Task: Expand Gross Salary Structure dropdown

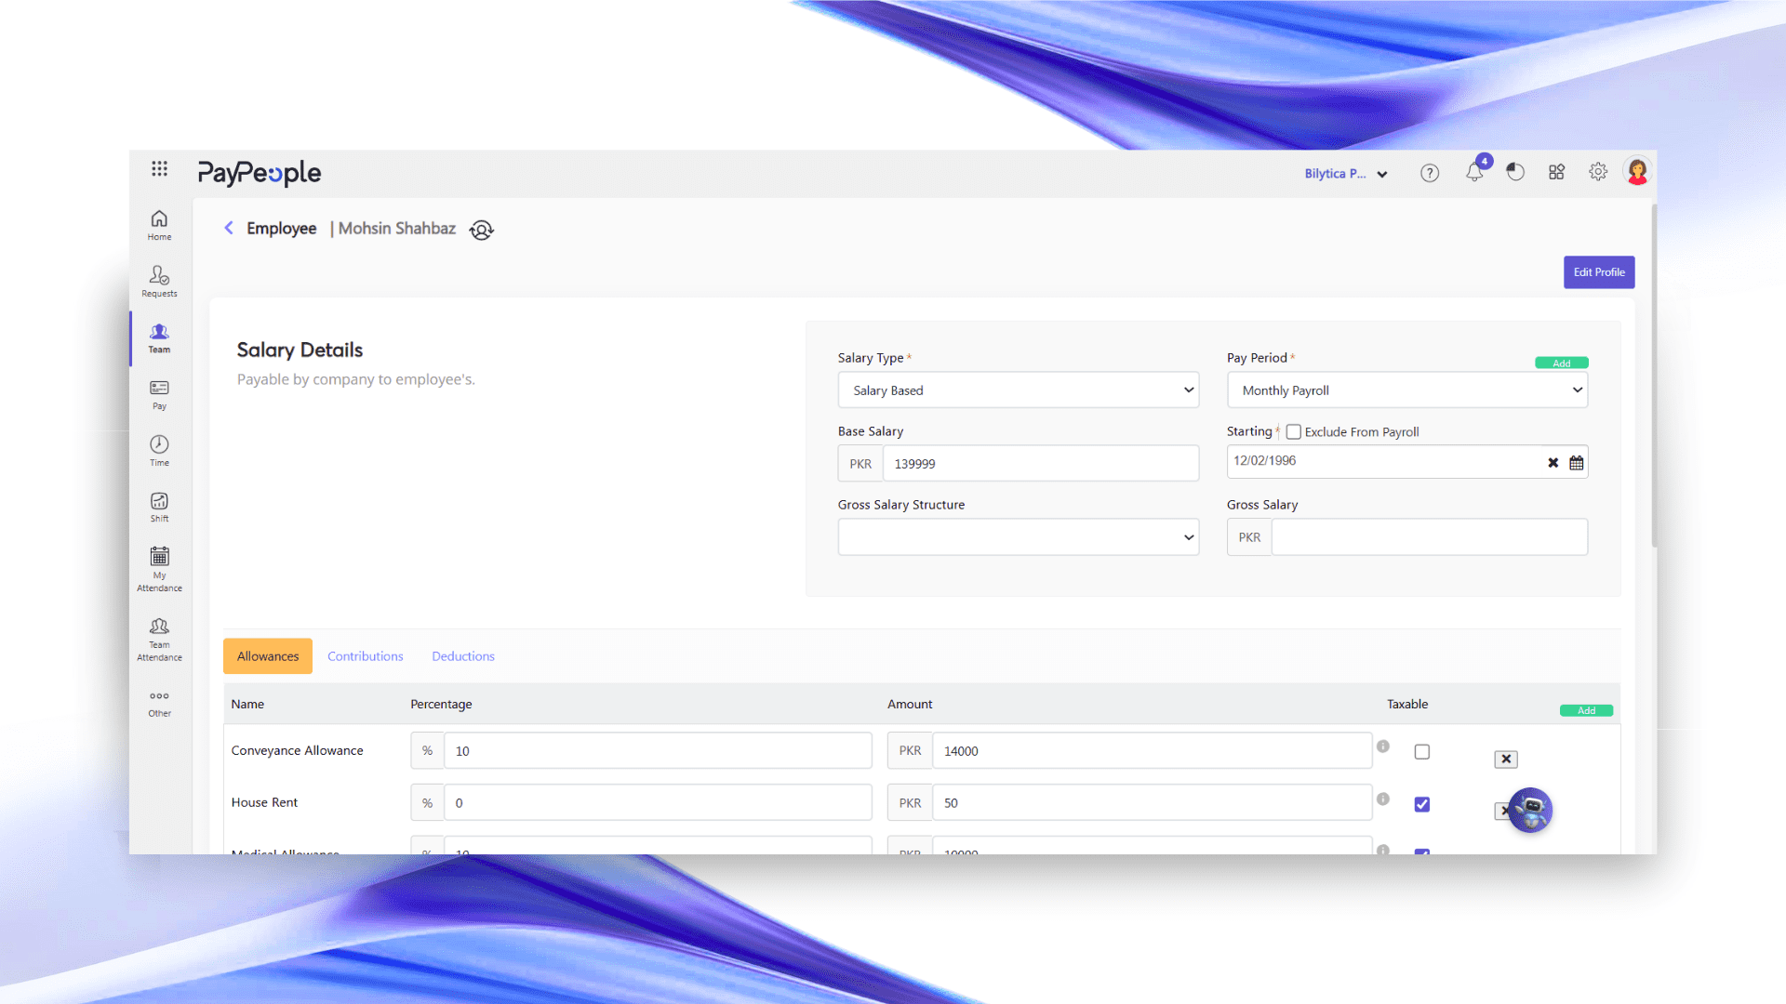Action: point(1019,537)
